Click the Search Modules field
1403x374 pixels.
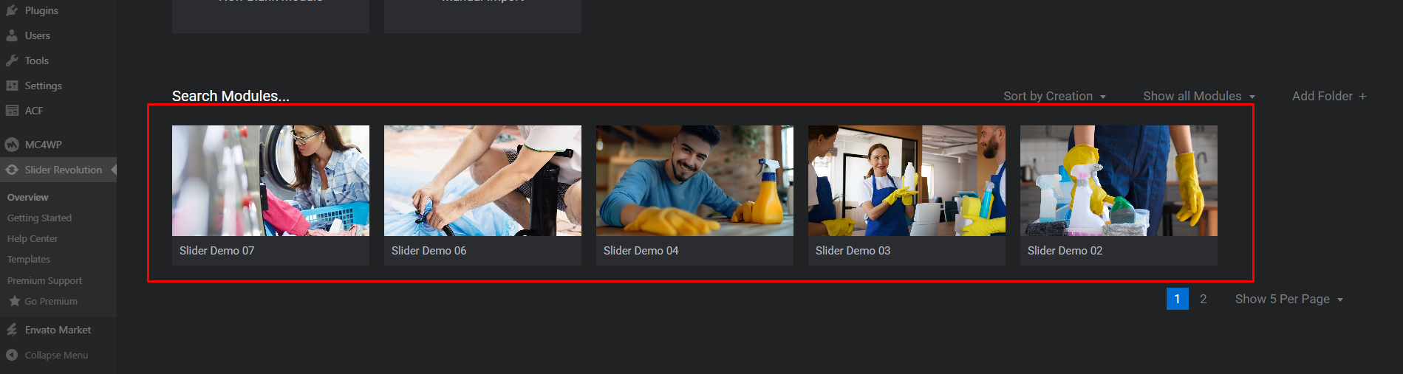tap(231, 96)
